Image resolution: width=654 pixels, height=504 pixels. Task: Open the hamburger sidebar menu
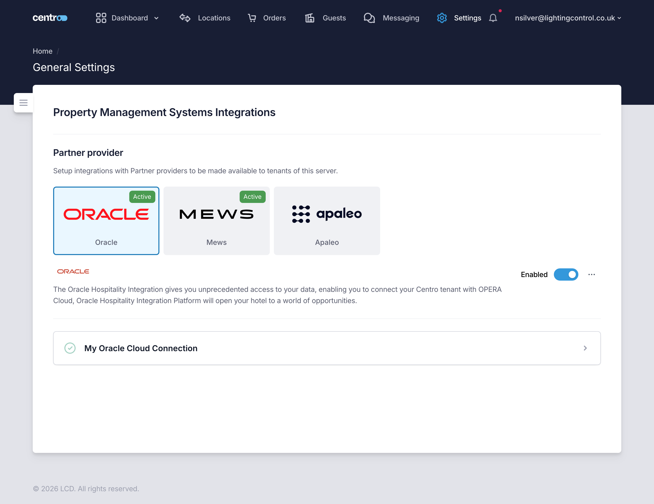tap(23, 103)
